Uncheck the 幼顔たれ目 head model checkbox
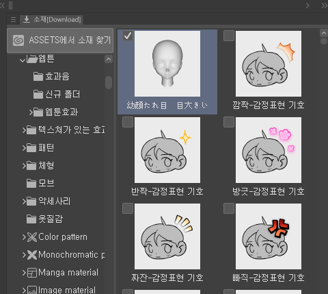 [x=128, y=36]
